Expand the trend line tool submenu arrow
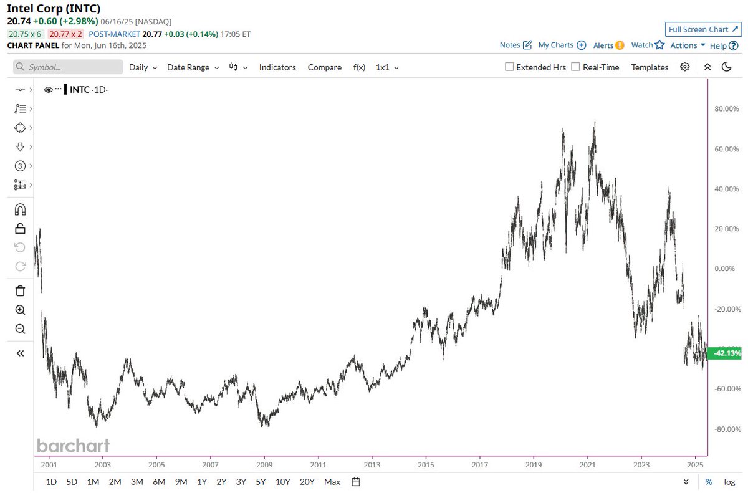This screenshot has width=748, height=493. point(30,90)
